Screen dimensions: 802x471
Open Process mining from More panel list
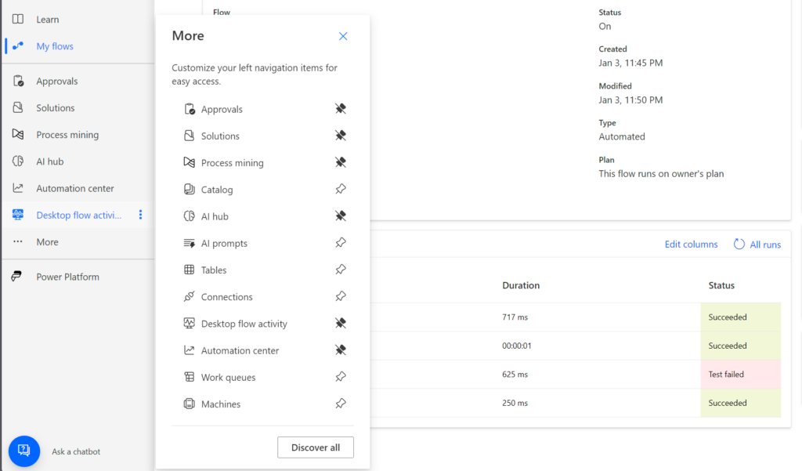[x=232, y=163]
